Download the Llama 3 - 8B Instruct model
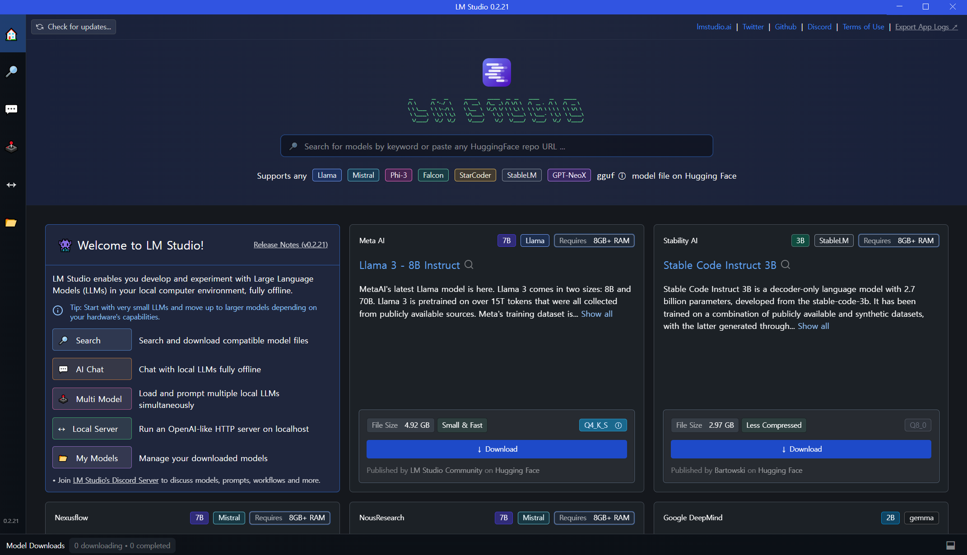The image size is (967, 555). (x=497, y=449)
